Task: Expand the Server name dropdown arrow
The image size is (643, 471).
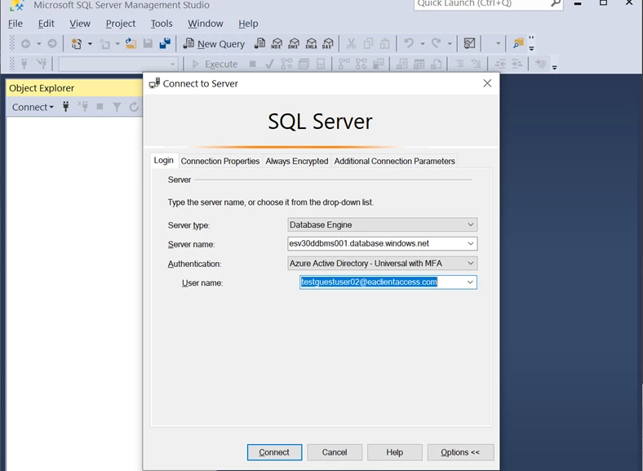Action: click(471, 244)
